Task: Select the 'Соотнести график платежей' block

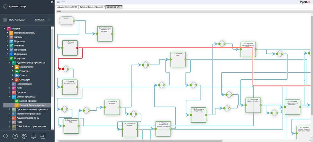Action: pos(105,34)
